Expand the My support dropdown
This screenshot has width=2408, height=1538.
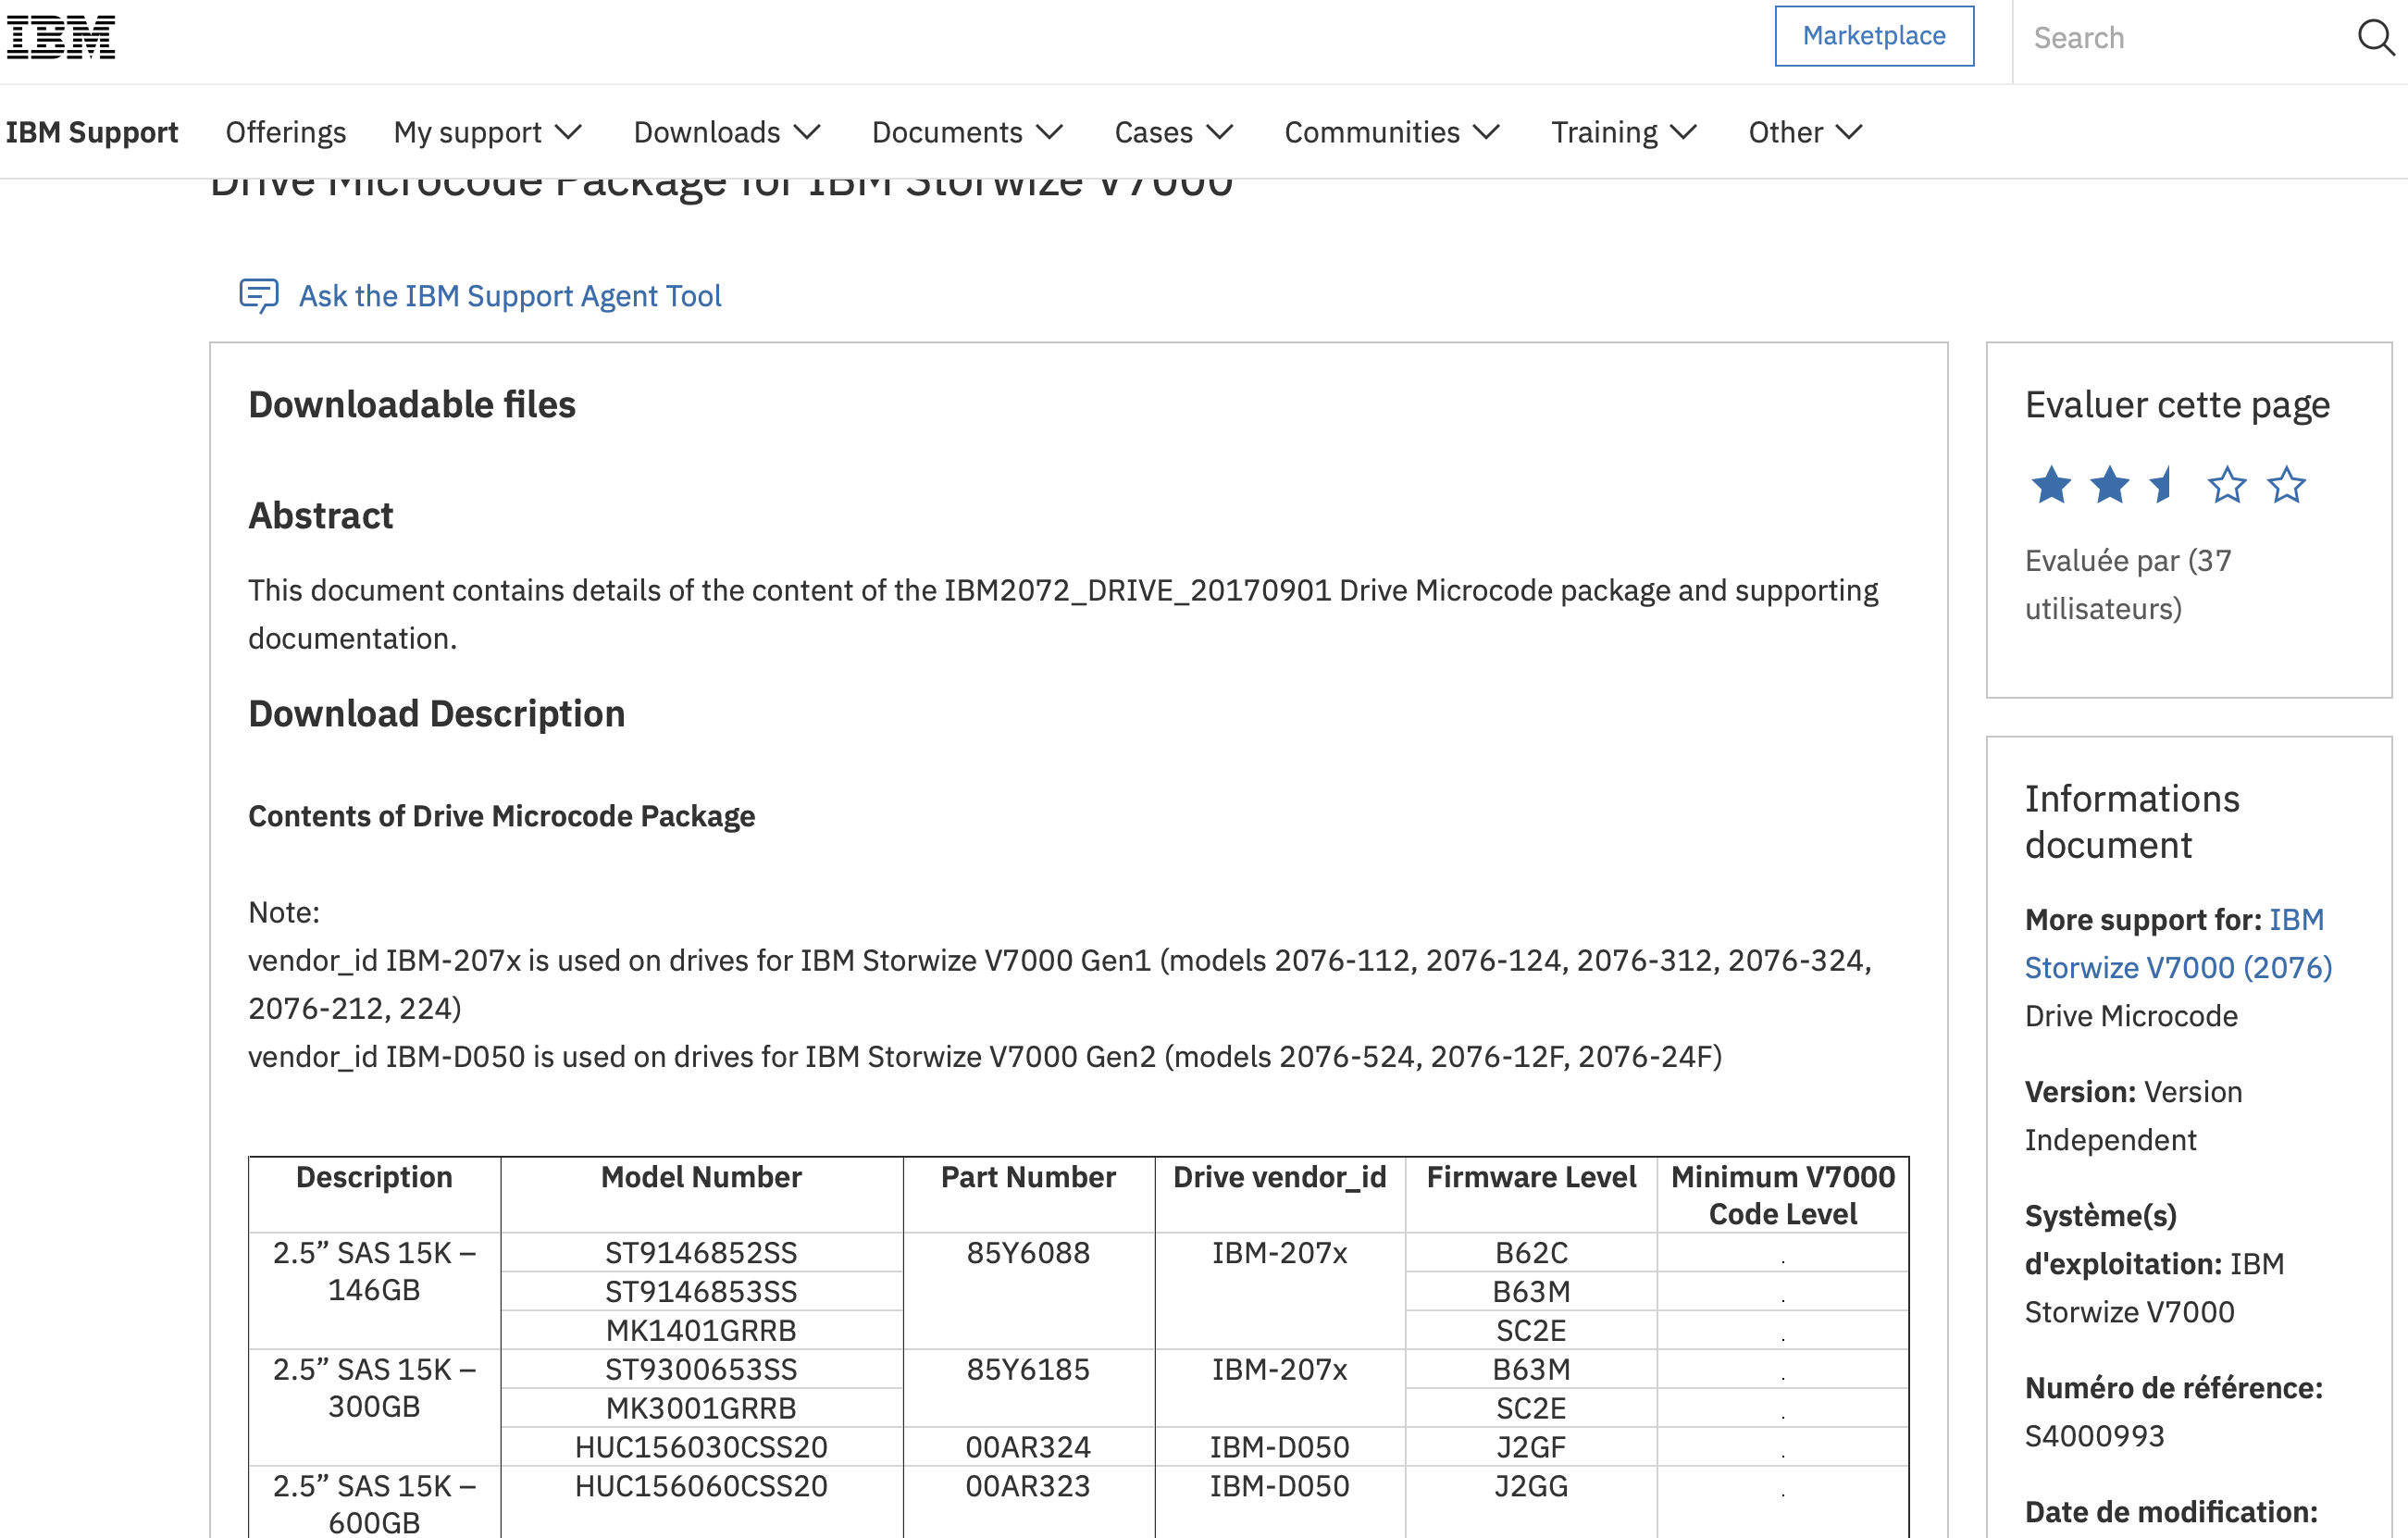[x=487, y=132]
